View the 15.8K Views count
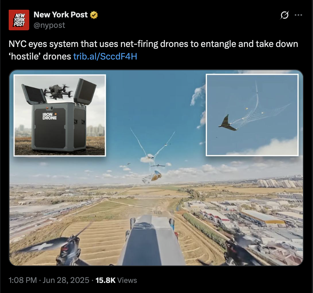This screenshot has height=293, width=313. 116,280
